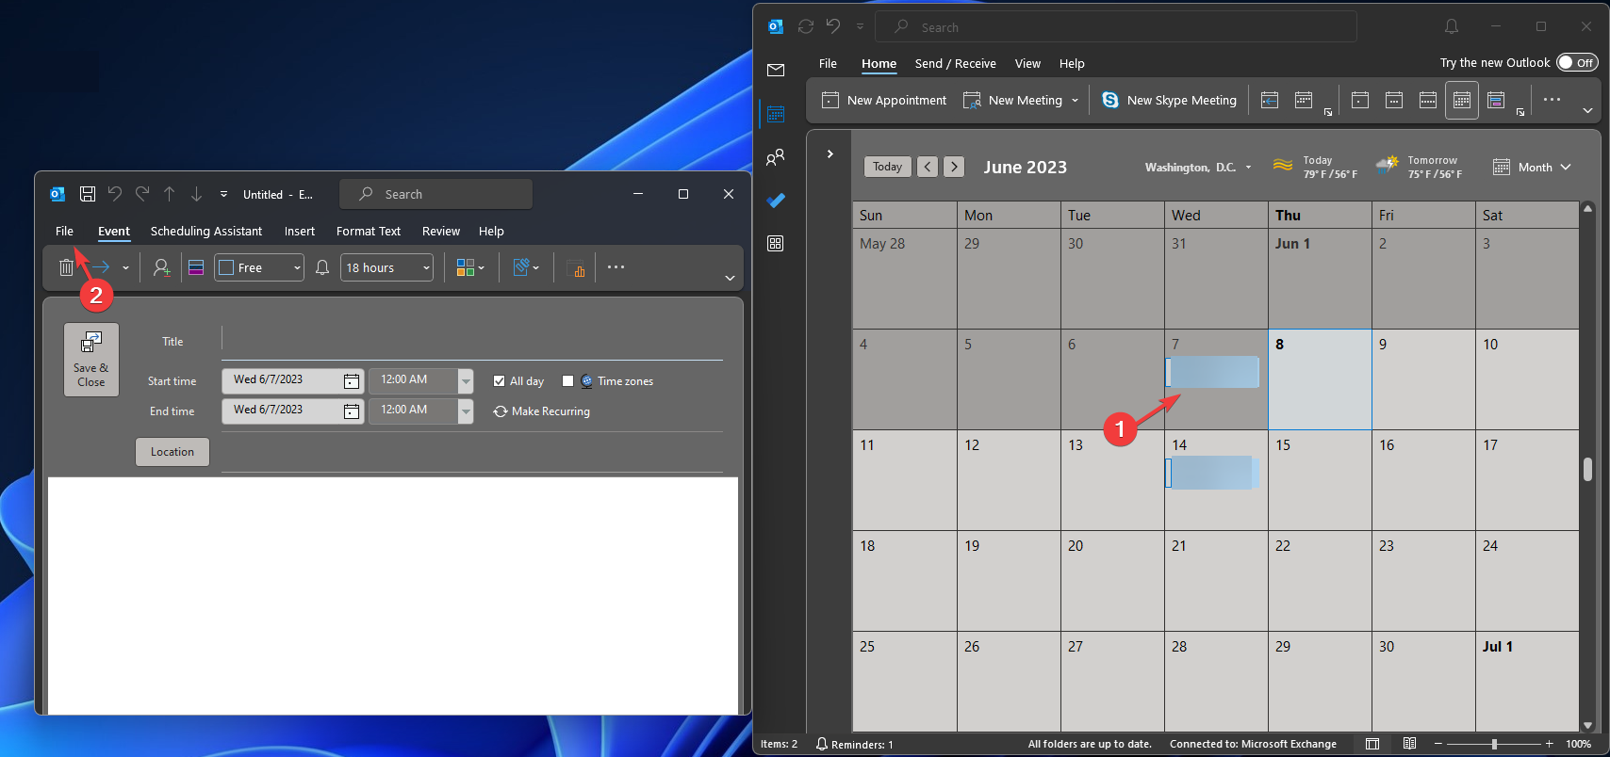Open the More Apps grid in Outlook sidebar

776,244
